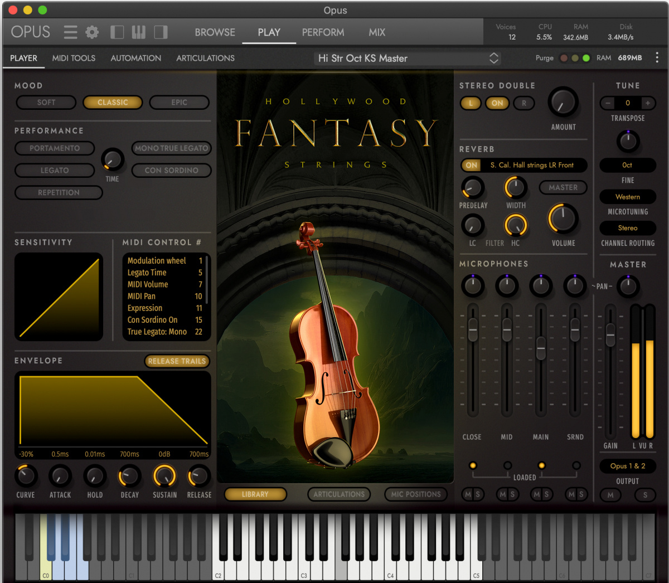
Task: Click the RELEASE TRAILS button
Action: pos(177,361)
